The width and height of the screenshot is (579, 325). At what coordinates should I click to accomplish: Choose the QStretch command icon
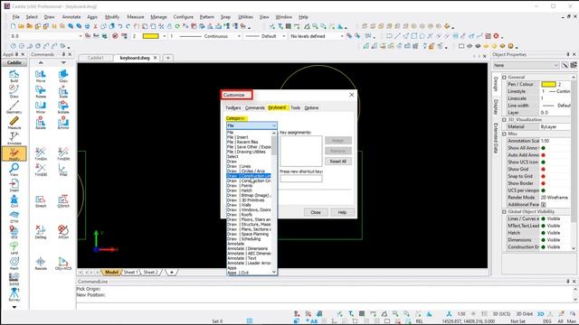pyautogui.click(x=63, y=201)
